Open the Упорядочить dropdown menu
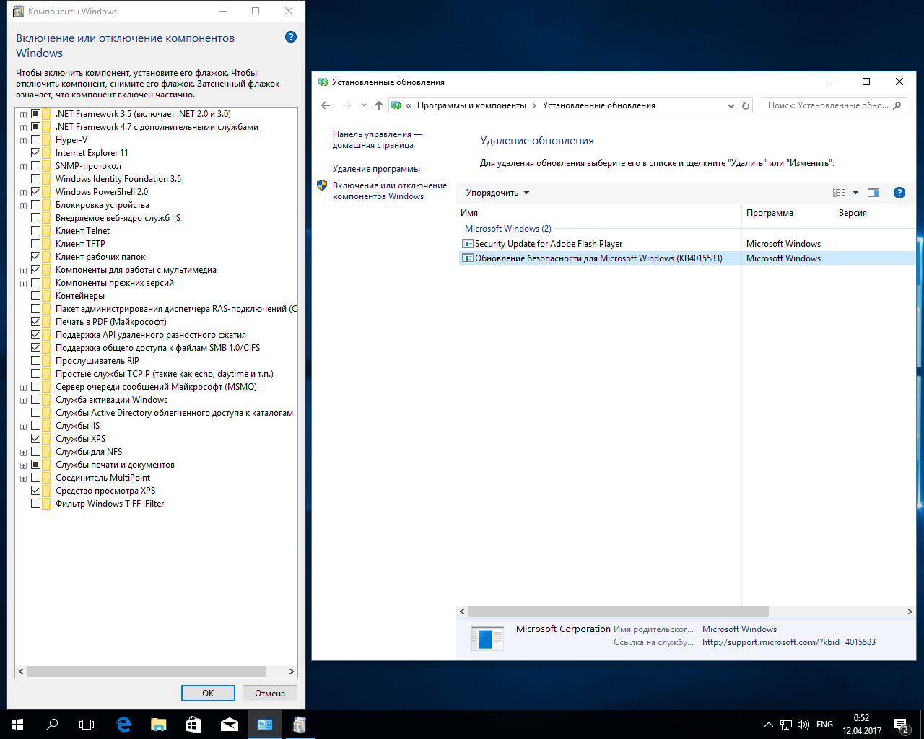The width and height of the screenshot is (924, 739). 497,193
